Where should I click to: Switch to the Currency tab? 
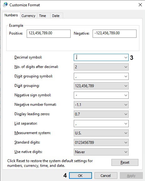(28, 16)
